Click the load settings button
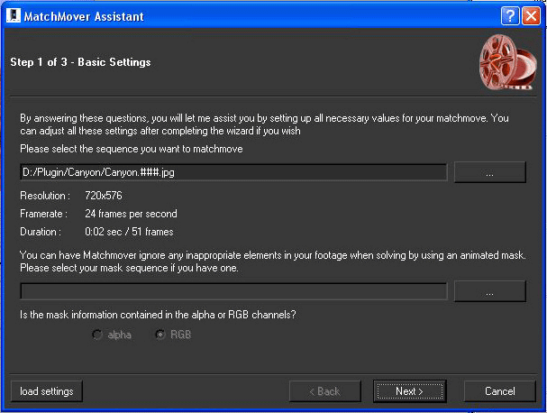Image resolution: width=547 pixels, height=413 pixels. (x=47, y=391)
